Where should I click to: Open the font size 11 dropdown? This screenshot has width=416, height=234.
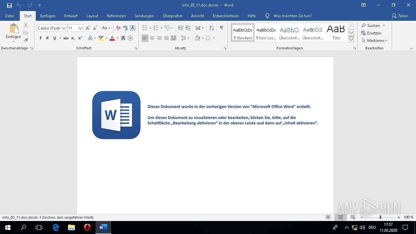(x=80, y=28)
